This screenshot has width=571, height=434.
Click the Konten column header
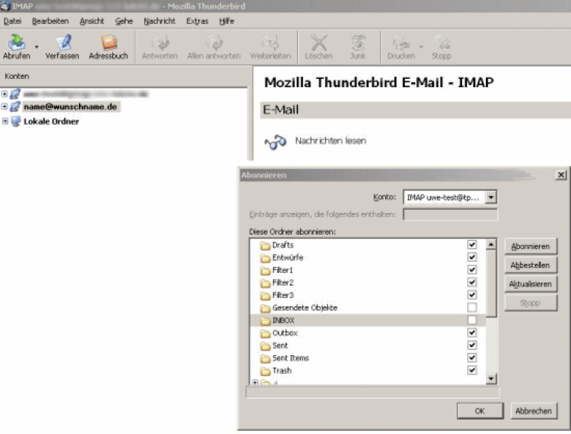[124, 77]
